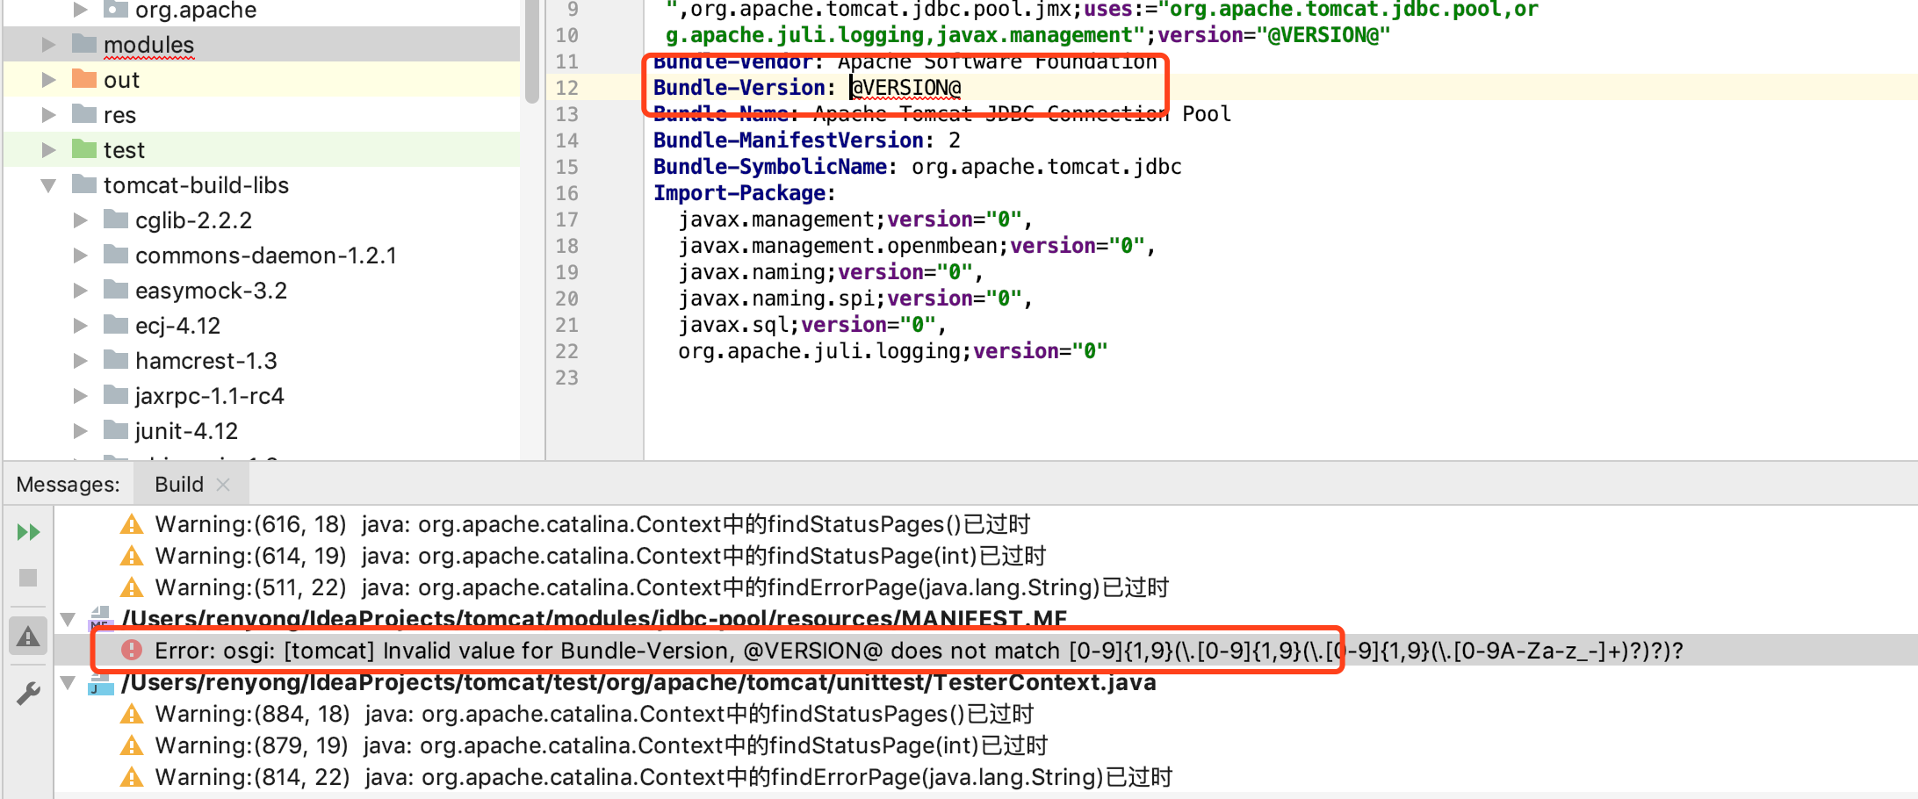Screen dimensions: 1918x799
Task: Open the MANIFEST.MF file path in messages
Action: coord(595,619)
